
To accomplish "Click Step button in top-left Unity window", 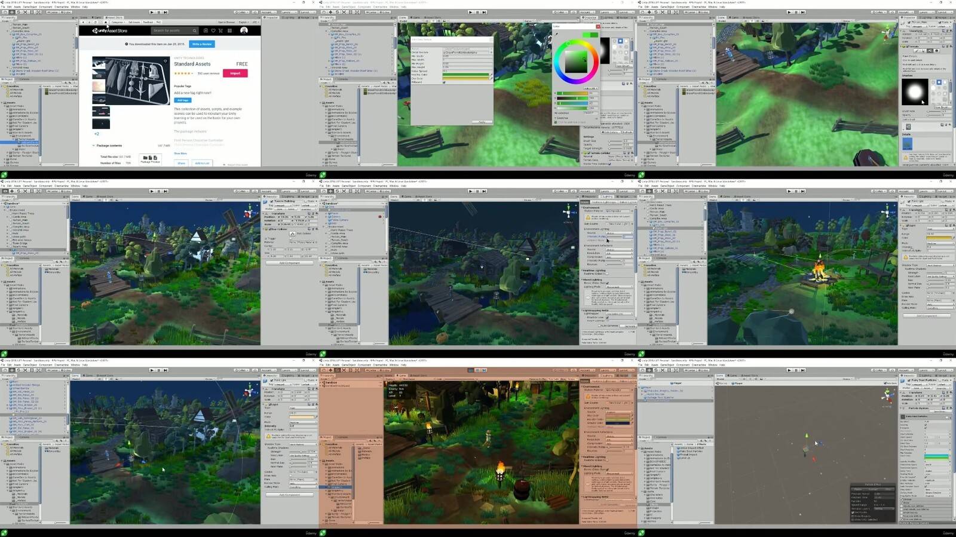I will [166, 12].
